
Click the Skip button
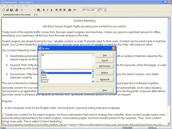[104, 55]
